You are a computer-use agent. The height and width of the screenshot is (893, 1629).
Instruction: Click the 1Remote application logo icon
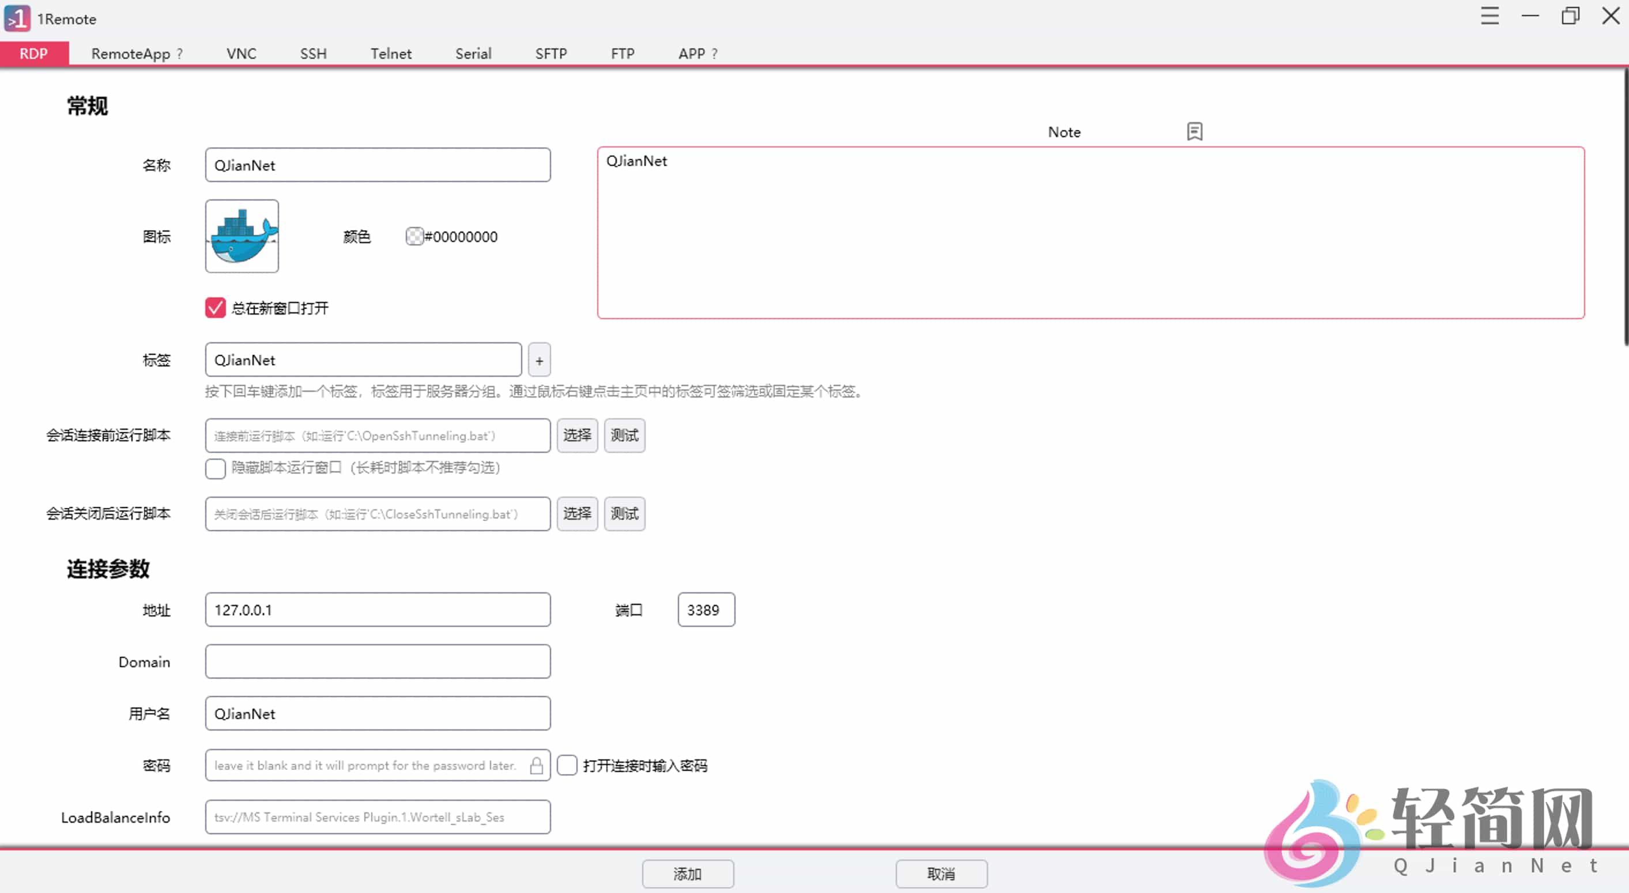point(17,18)
